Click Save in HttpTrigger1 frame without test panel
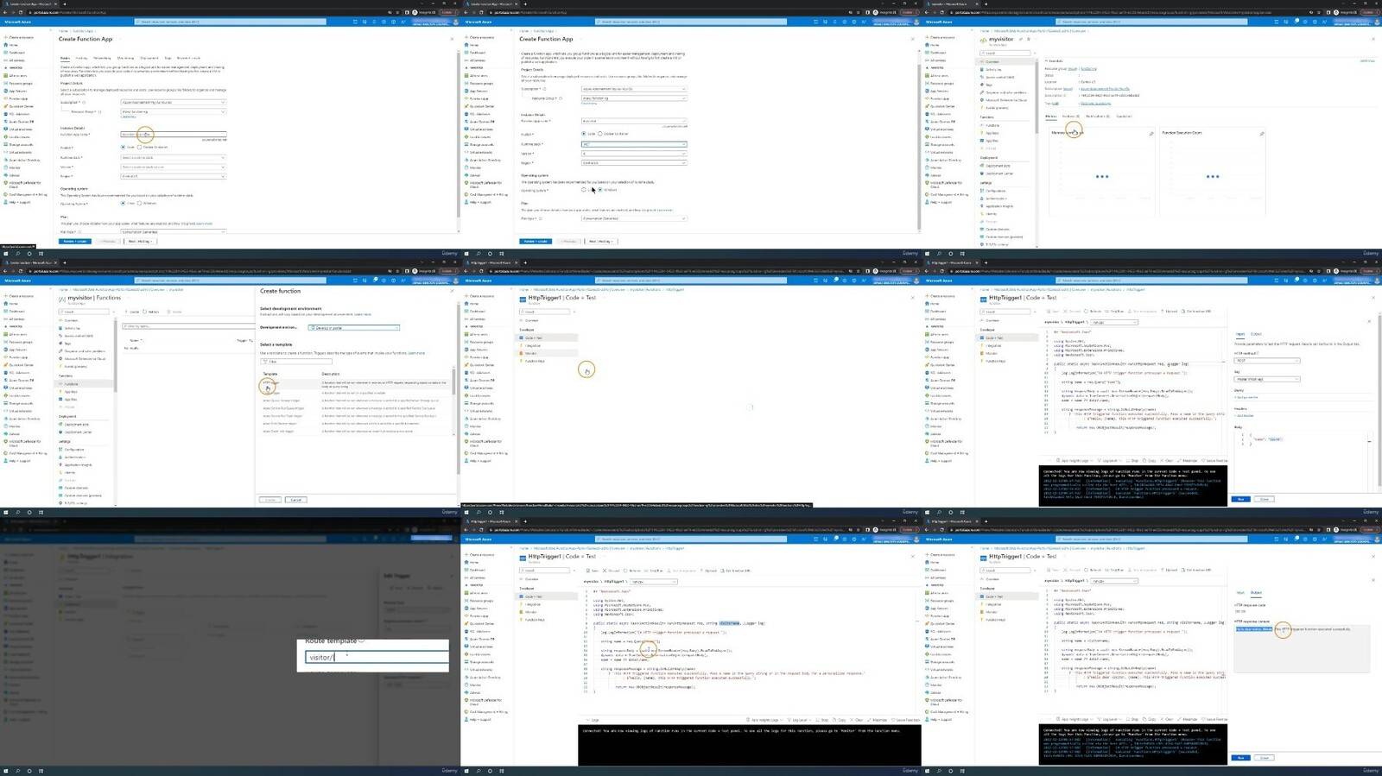This screenshot has height=776, width=1382. [593, 571]
